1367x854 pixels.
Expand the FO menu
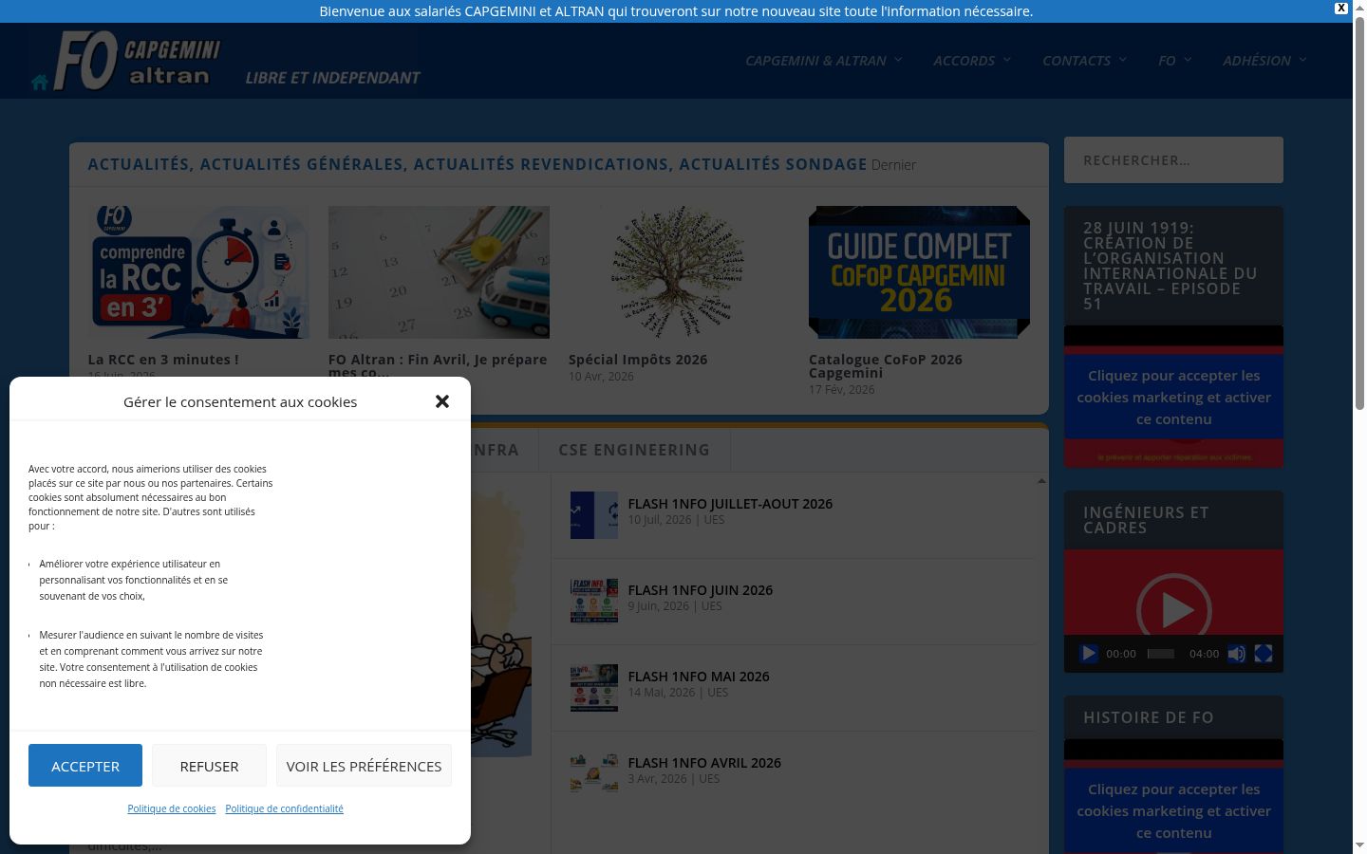(x=1174, y=61)
